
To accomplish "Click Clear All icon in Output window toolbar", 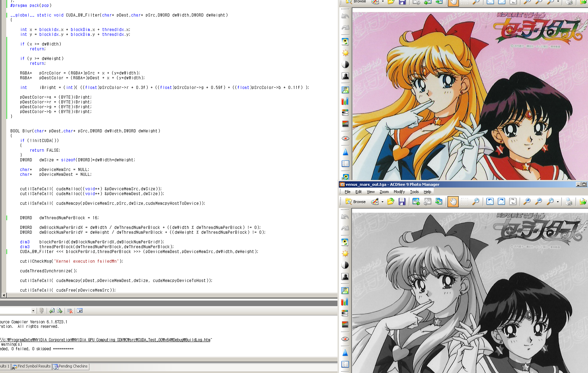I will click(70, 311).
